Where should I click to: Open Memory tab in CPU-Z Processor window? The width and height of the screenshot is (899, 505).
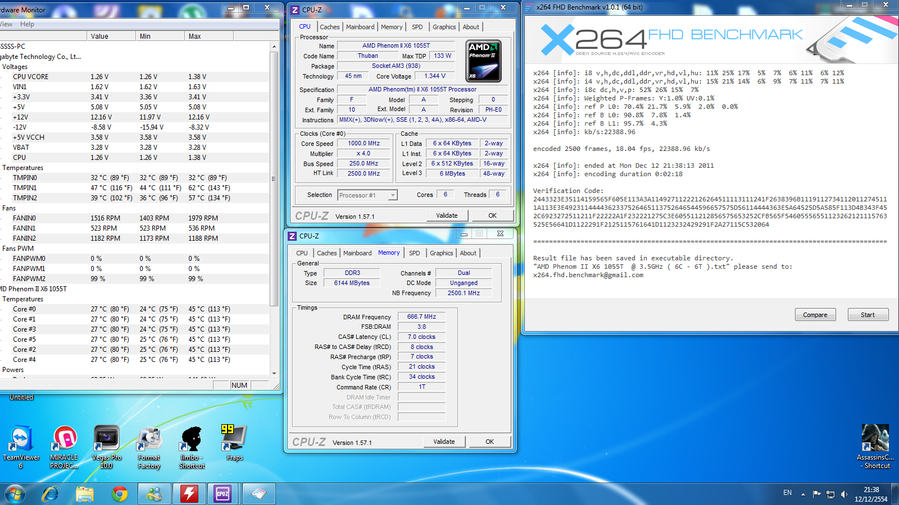coord(392,27)
